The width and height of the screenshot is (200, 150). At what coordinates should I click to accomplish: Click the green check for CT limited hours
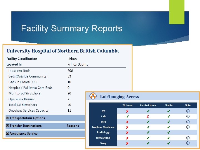[x=148, y=111]
